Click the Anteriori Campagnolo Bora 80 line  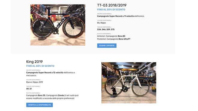pyautogui.click(x=111, y=36)
